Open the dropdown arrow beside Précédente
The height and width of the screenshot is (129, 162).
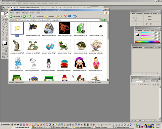(x=21, y=16)
